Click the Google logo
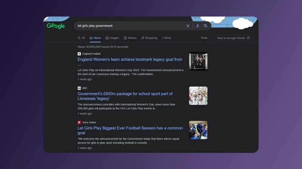The width and height of the screenshot is (302, 169). click(x=55, y=26)
